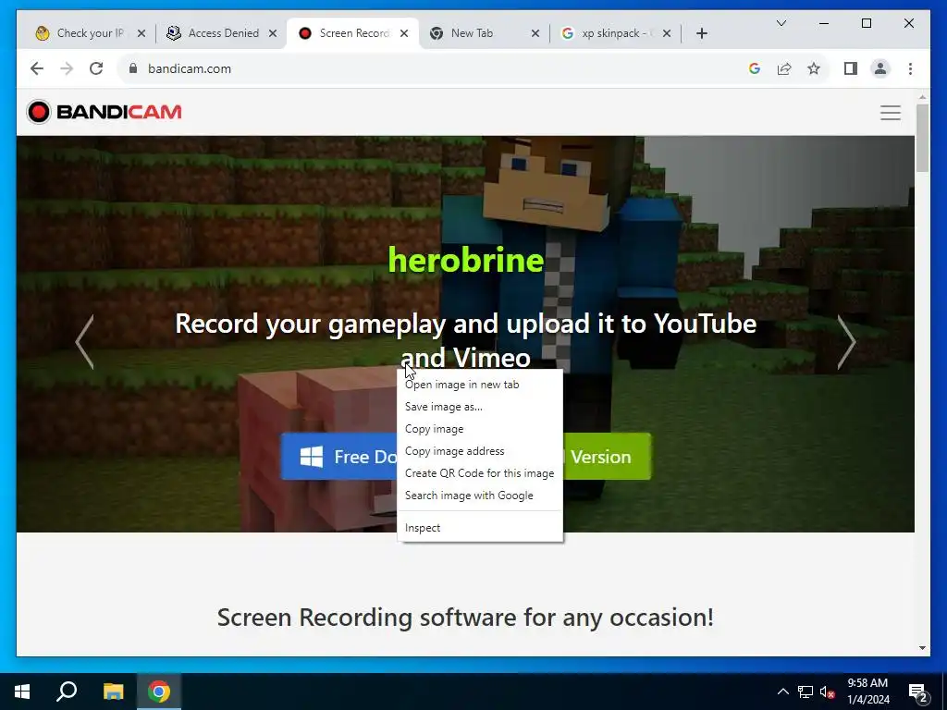Image resolution: width=947 pixels, height=710 pixels.
Task: Click the Chrome taskbar icon
Action: click(x=159, y=692)
